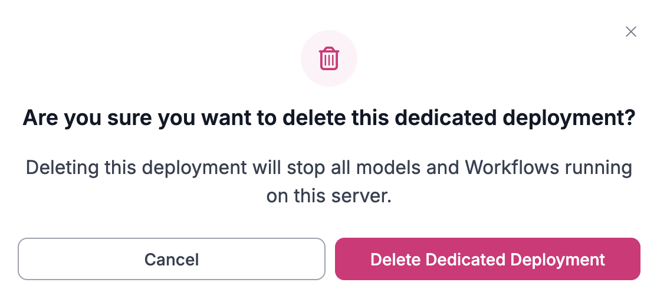The height and width of the screenshot is (302, 657).
Task: Dismiss the confirmation via the top-right X
Action: 630,32
